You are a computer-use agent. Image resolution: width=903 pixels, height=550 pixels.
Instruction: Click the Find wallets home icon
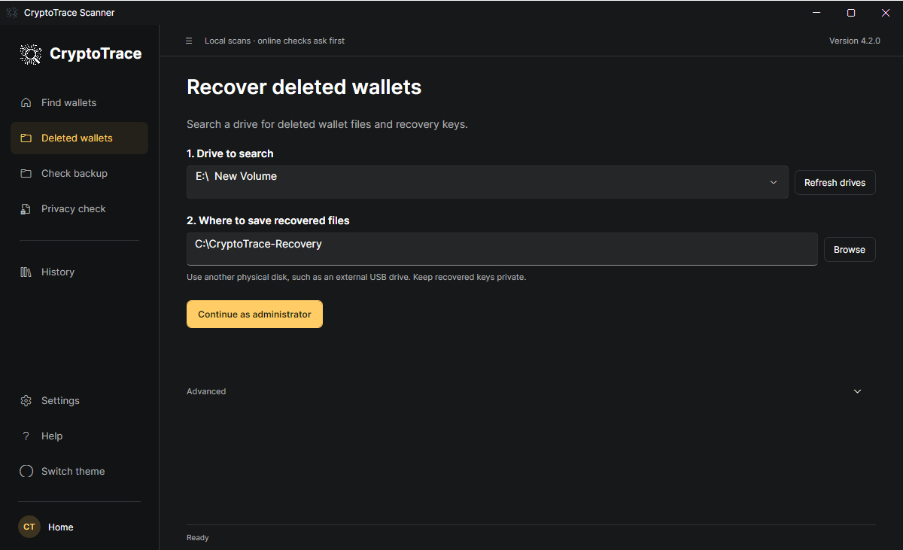pyautogui.click(x=26, y=102)
